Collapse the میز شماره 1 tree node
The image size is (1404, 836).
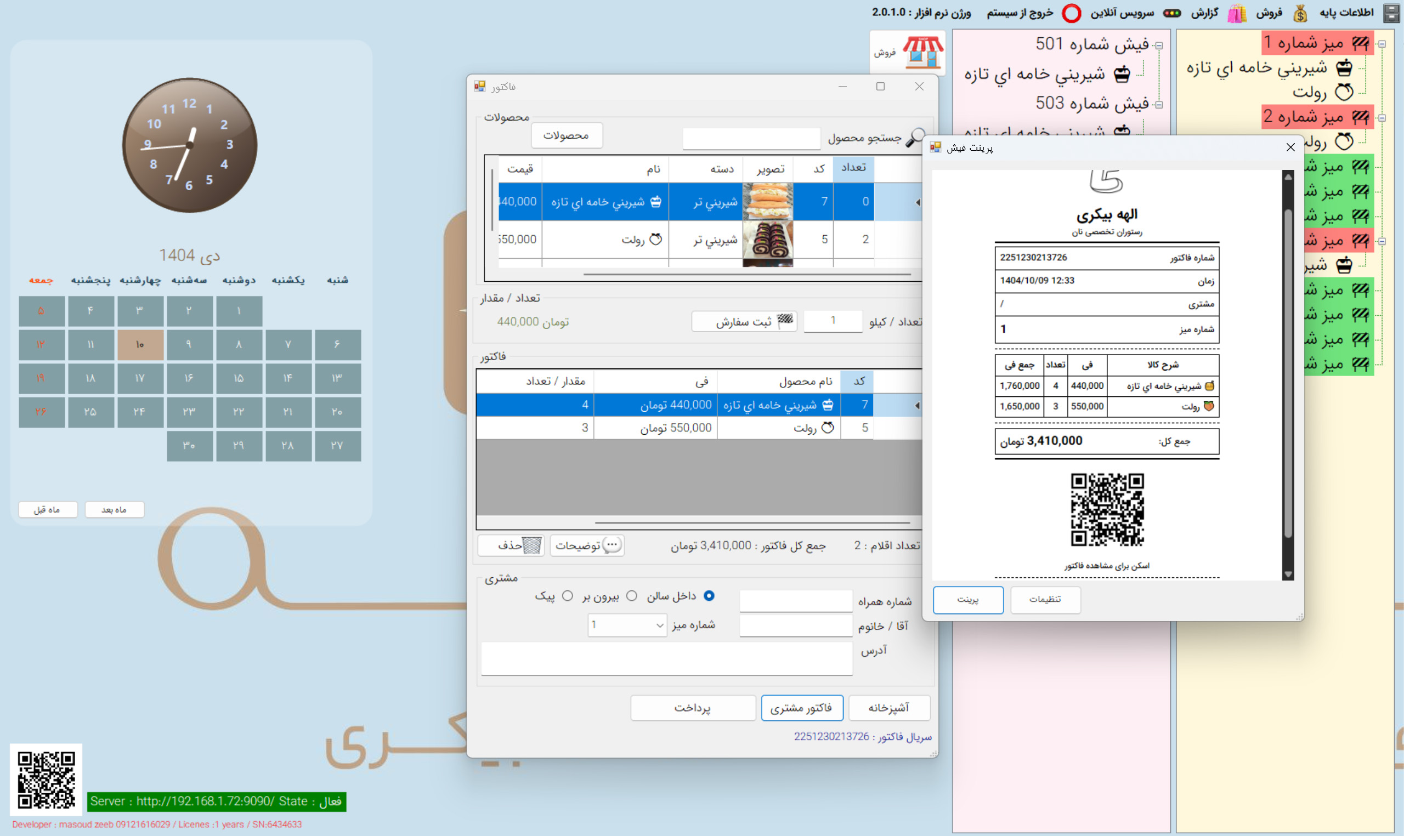1382,44
